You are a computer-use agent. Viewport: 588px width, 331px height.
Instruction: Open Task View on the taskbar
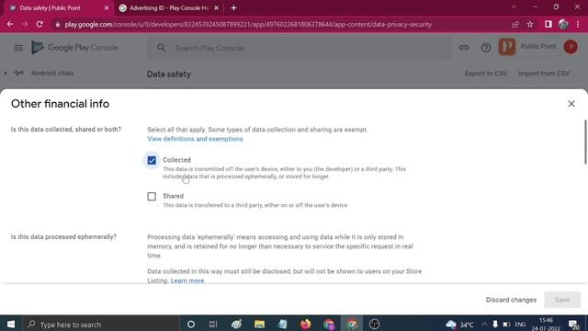[213, 325]
